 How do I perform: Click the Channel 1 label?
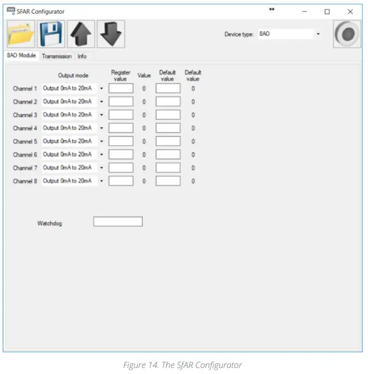25,89
